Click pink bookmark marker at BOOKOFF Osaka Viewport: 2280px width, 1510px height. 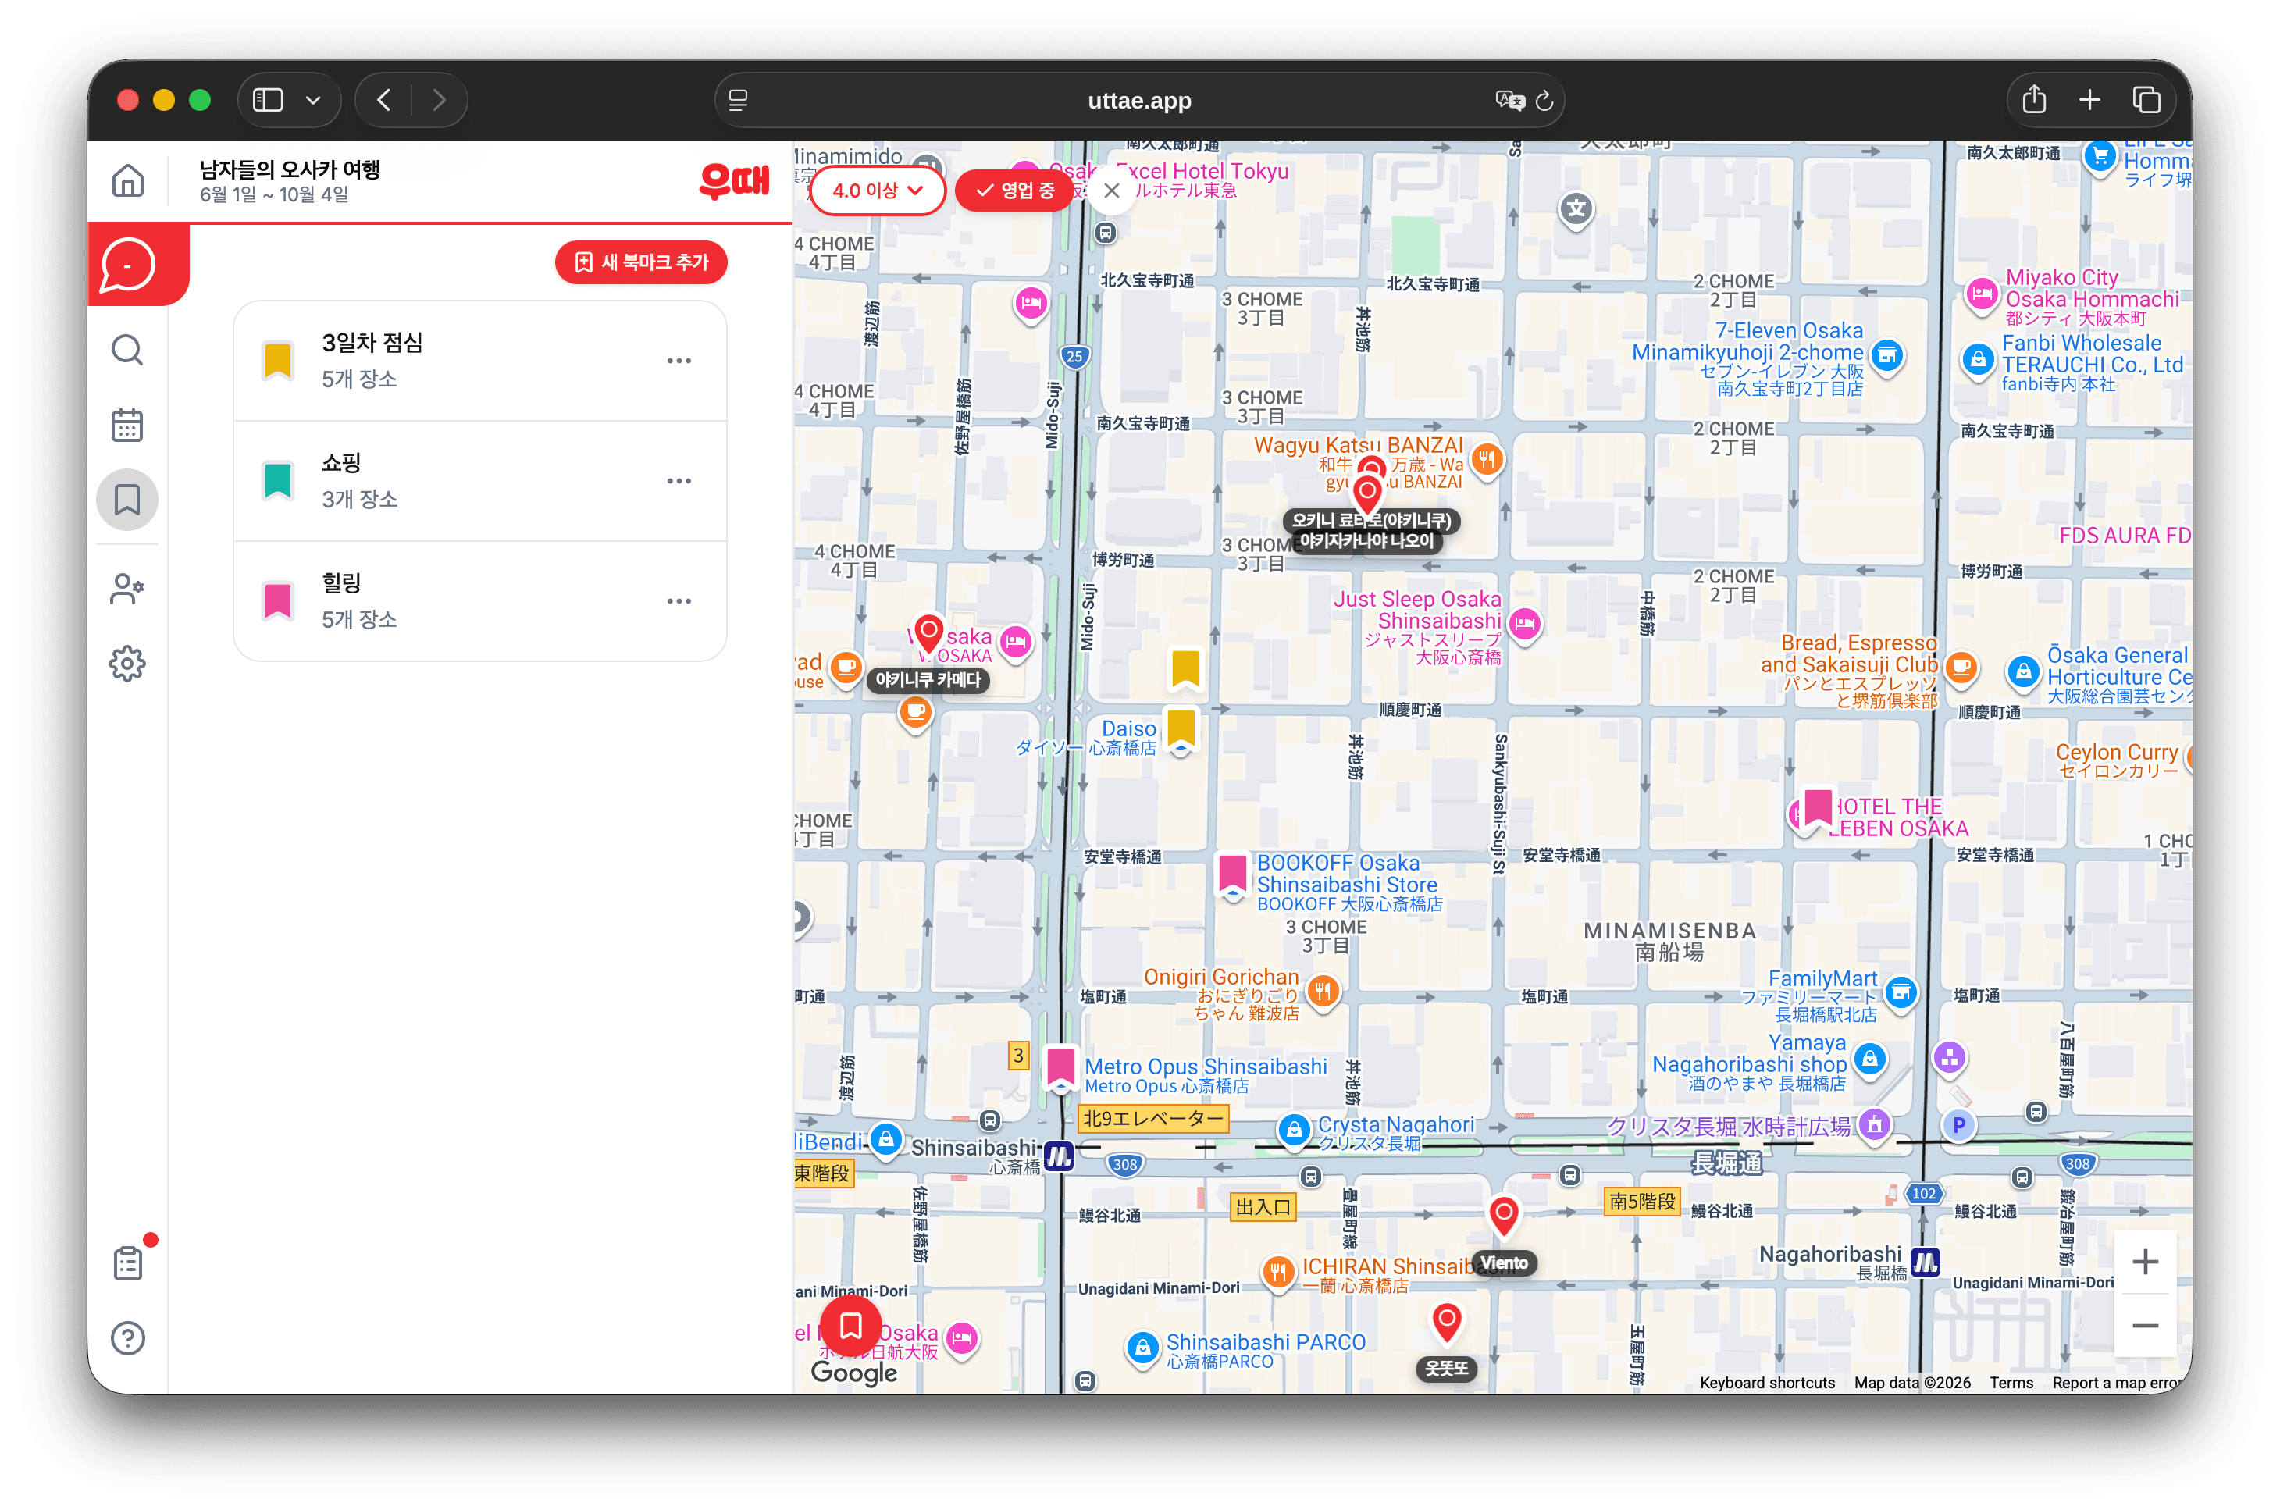[1232, 874]
